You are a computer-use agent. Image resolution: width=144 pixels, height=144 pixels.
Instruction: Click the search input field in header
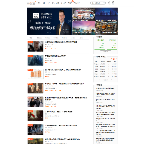pyautogui.click(x=97, y=3)
